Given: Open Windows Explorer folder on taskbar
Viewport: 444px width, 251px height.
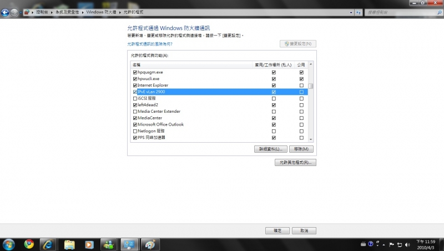Looking at the screenshot, I should click(69, 244).
